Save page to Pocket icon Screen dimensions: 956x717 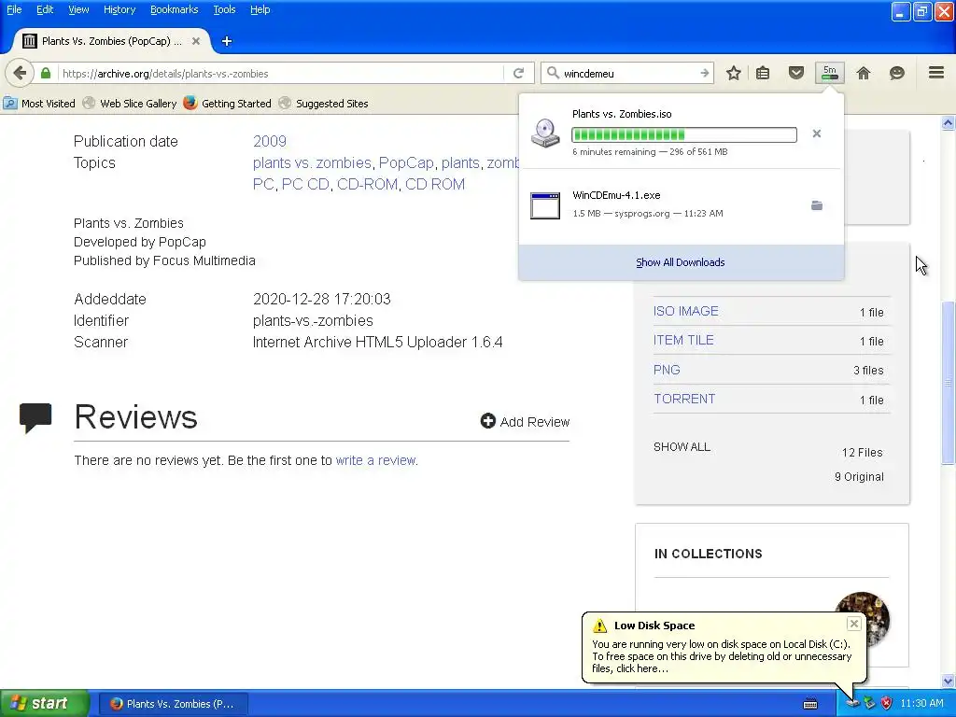(796, 73)
